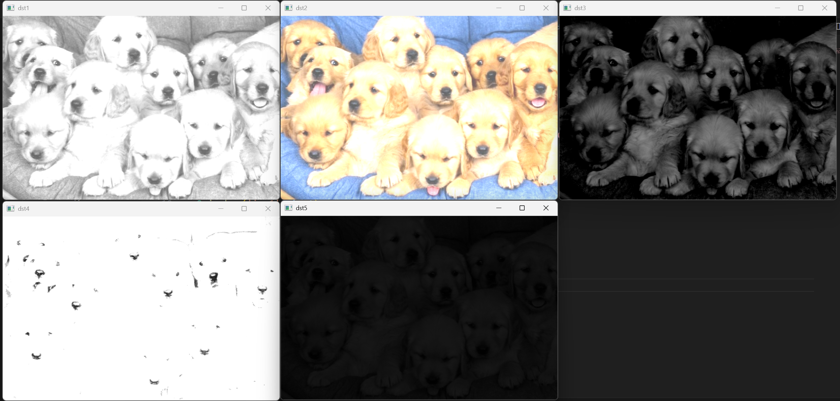Click the dst5 window app icon
This screenshot has width=840, height=401.
tap(288, 208)
